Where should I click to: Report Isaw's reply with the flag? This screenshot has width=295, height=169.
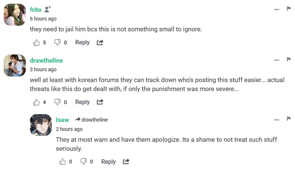289,119
